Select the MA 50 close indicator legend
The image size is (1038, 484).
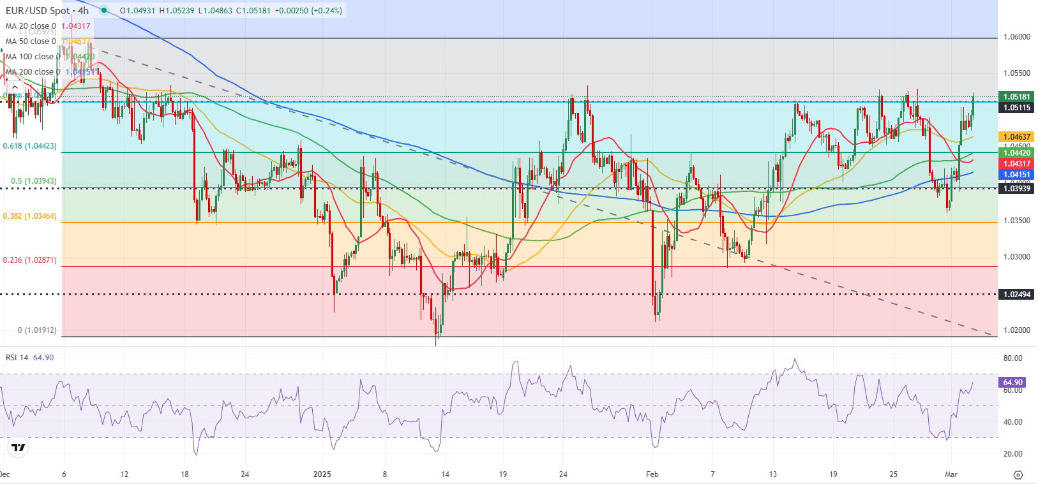point(31,41)
